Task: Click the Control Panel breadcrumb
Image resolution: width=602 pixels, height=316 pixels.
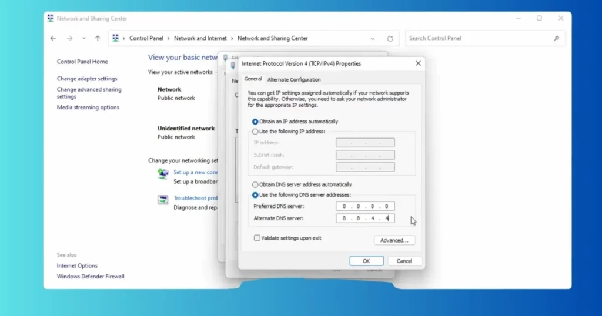Action: pyautogui.click(x=146, y=38)
